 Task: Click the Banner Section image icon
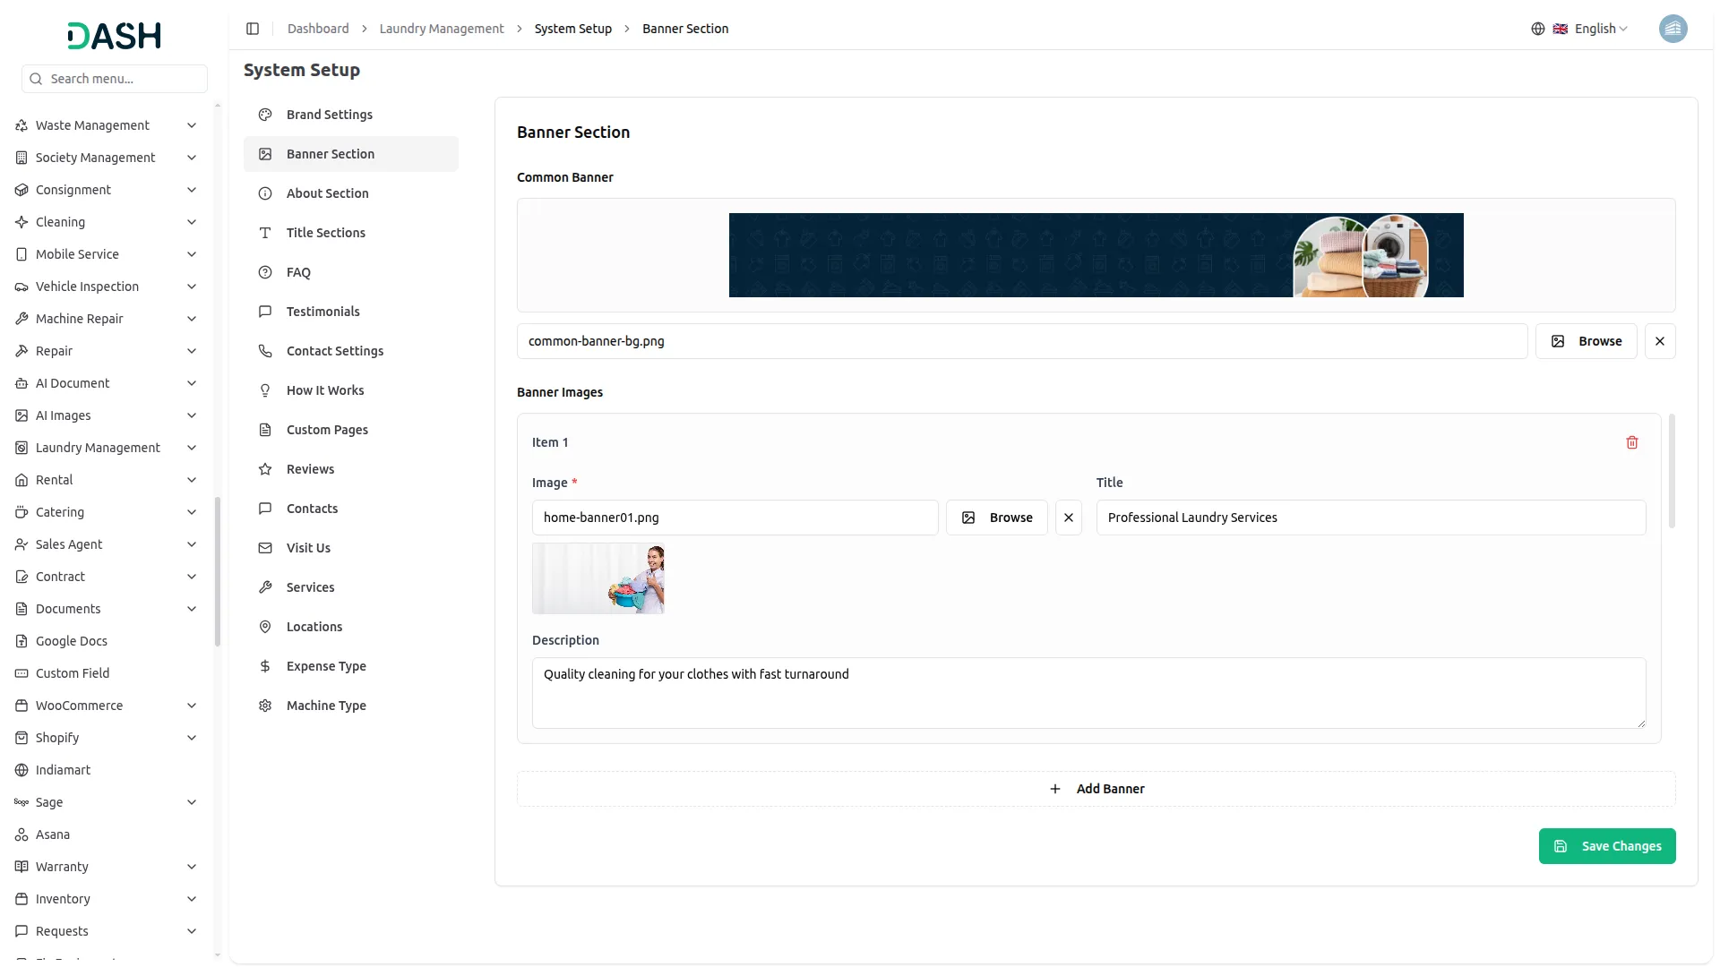[264, 154]
